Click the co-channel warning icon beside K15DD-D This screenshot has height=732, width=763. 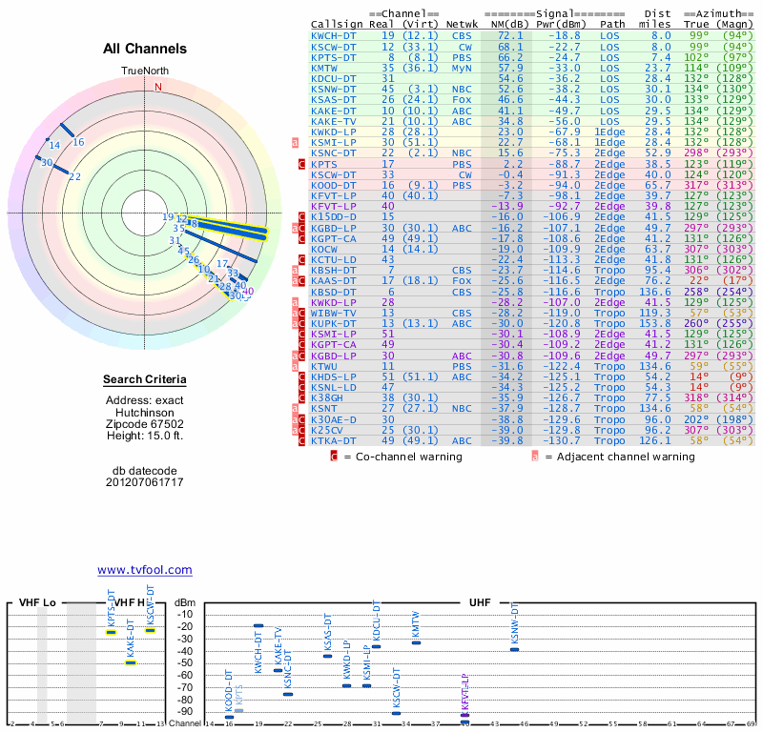(x=302, y=217)
